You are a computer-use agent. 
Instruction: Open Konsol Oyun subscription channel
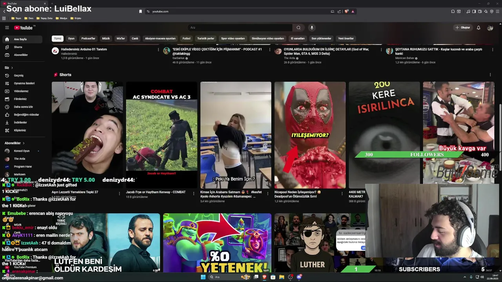click(x=22, y=151)
